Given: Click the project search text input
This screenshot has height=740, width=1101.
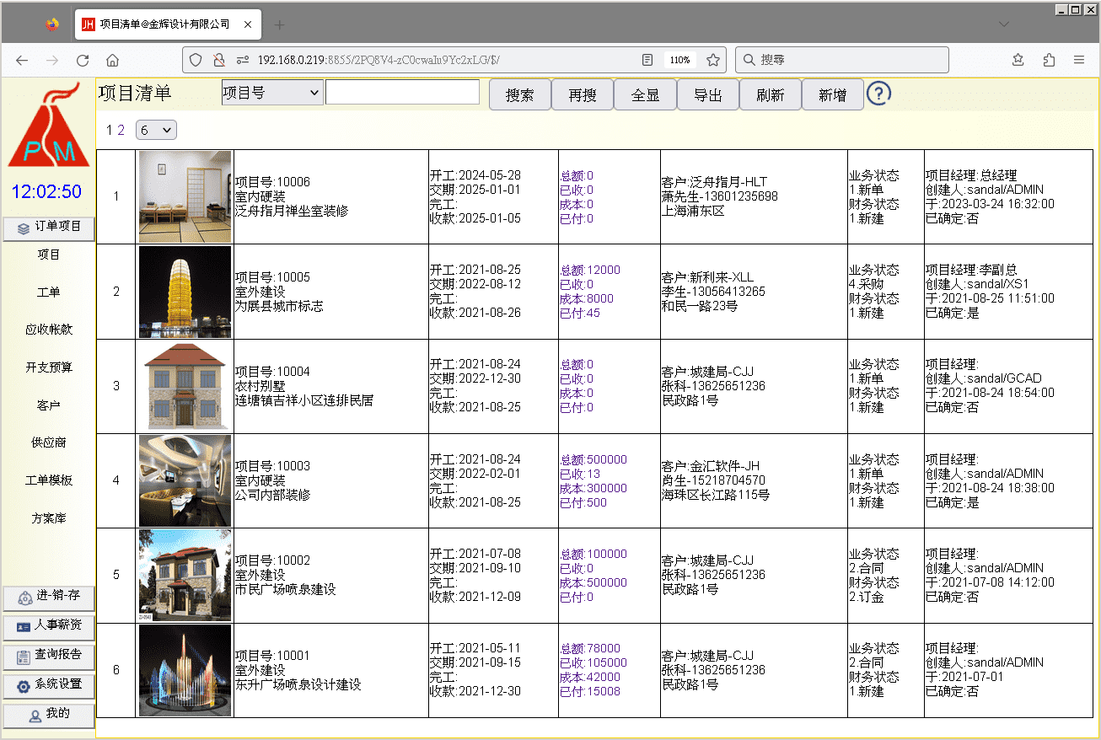Looking at the screenshot, I should click(402, 93).
